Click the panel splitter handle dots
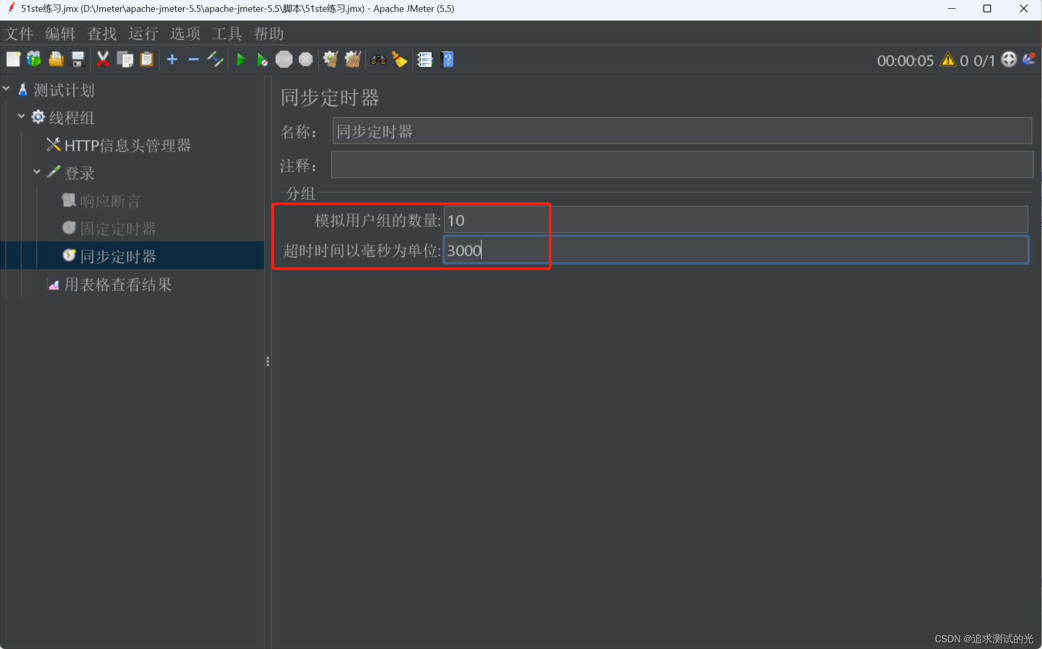1042x649 pixels. pos(268,362)
